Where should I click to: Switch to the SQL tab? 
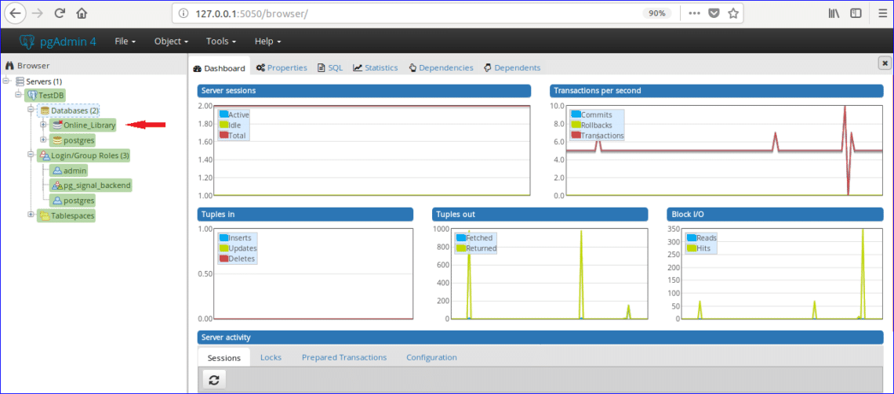point(330,68)
